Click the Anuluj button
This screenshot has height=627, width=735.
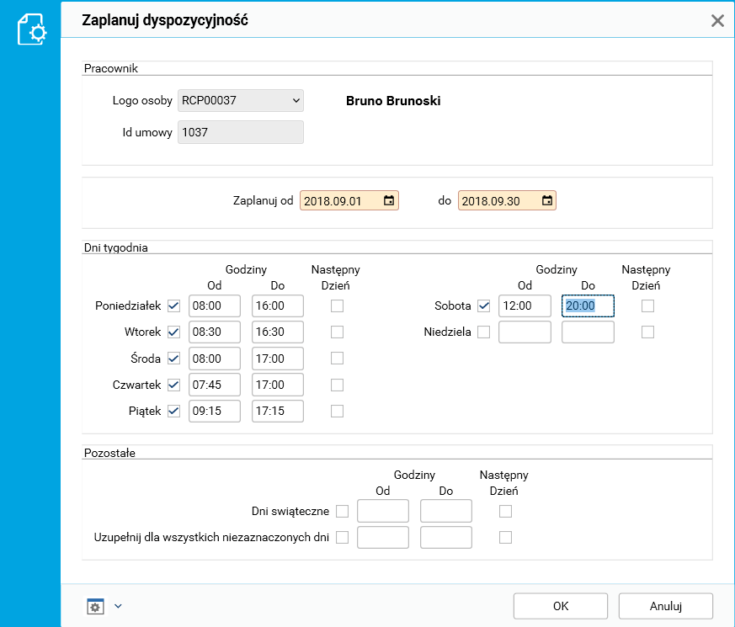665,606
